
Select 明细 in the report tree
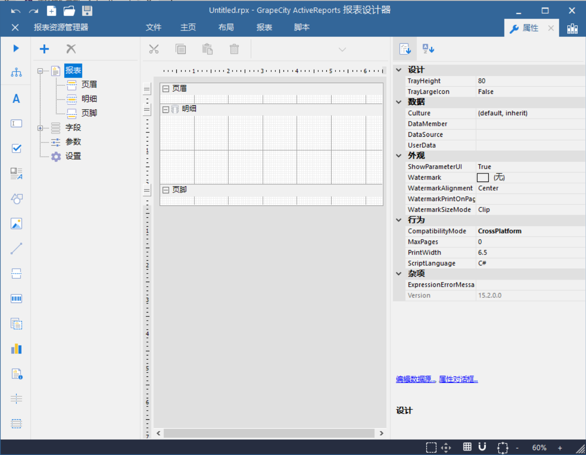pos(89,99)
